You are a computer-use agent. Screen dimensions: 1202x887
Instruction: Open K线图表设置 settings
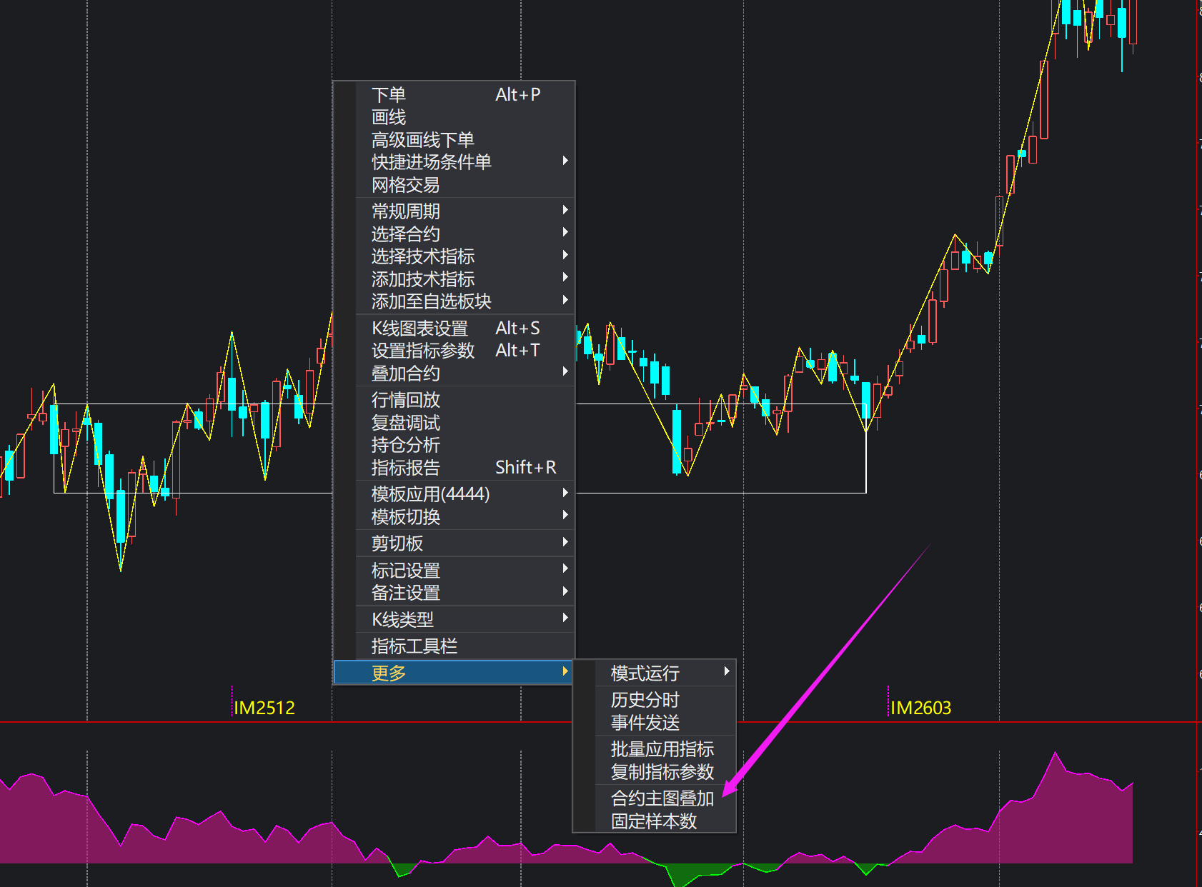click(419, 329)
